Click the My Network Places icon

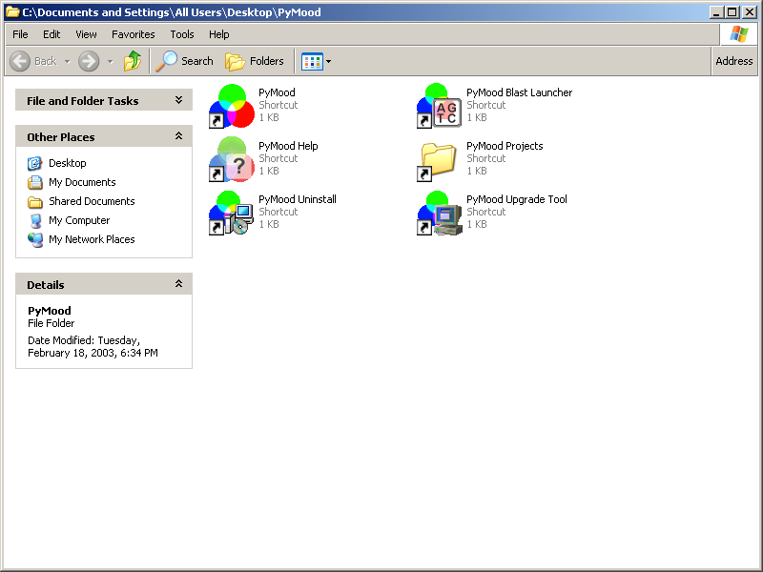[x=35, y=240]
